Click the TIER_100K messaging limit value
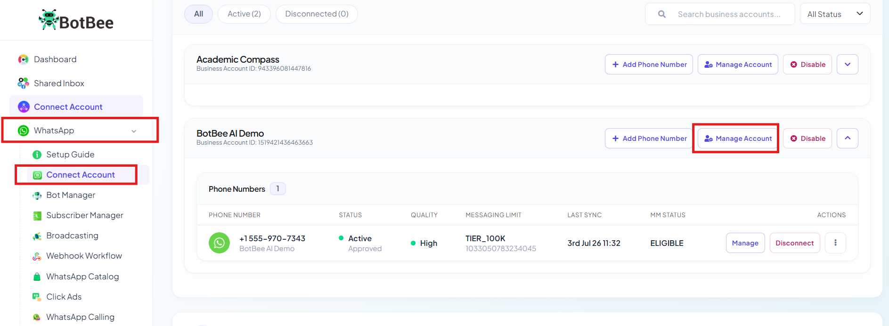Screen dimensions: 889x326 click(485, 238)
